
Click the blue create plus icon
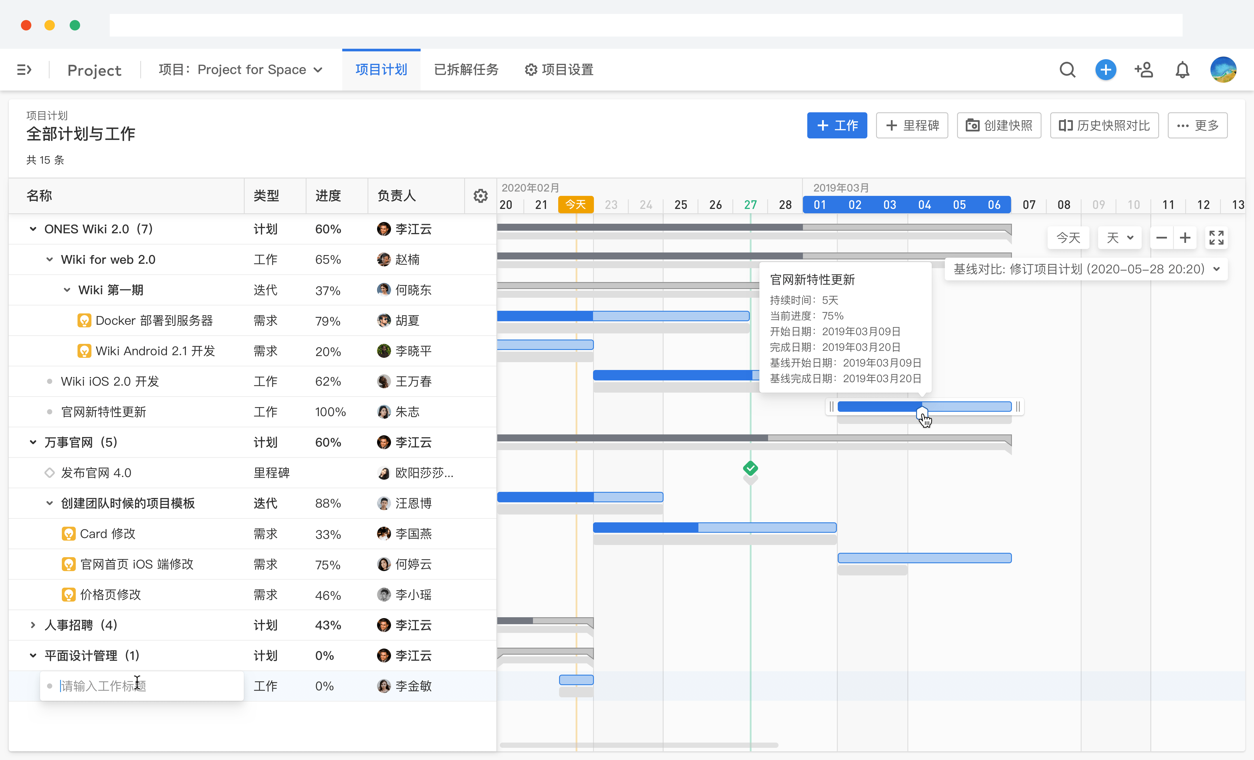(x=1105, y=70)
